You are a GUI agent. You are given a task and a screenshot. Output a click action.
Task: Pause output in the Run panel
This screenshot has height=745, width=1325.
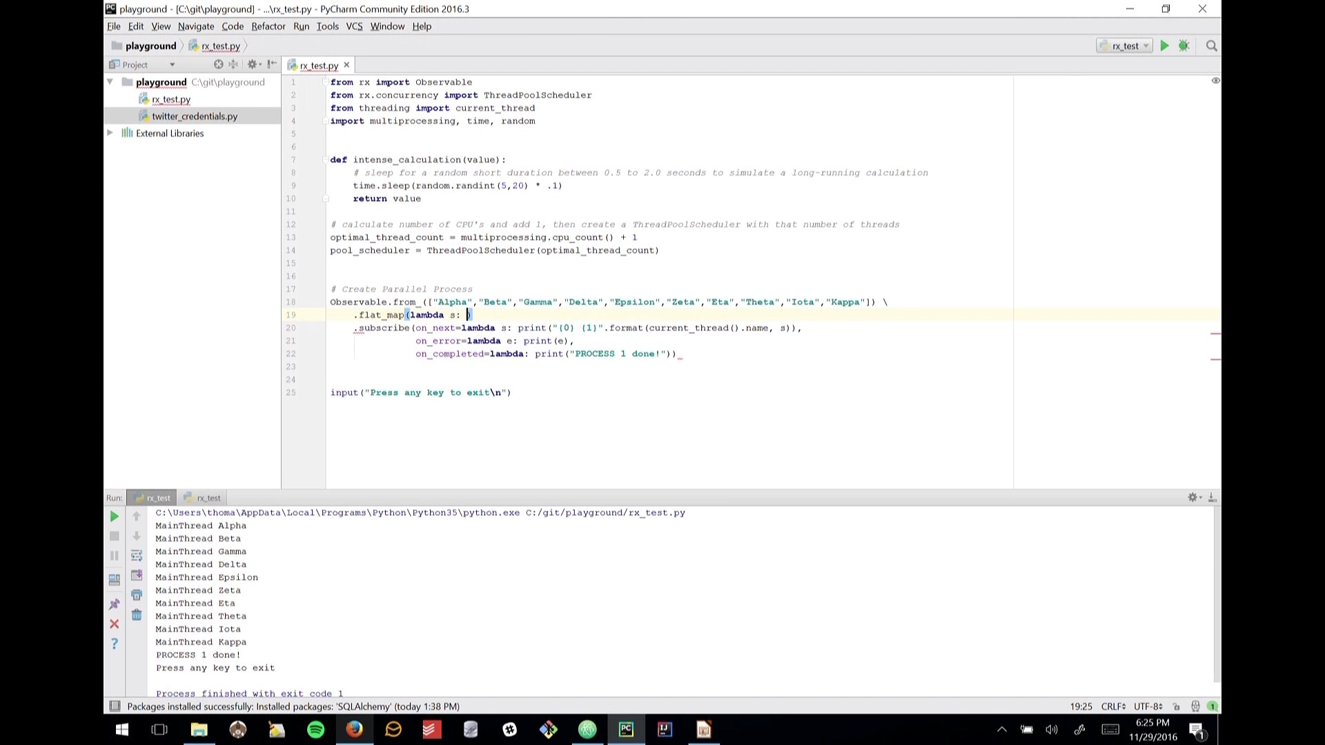[x=115, y=555]
